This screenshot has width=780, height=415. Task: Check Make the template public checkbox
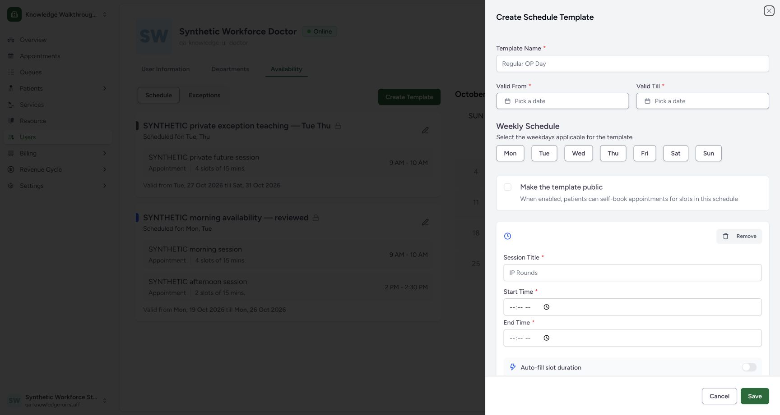(x=508, y=187)
